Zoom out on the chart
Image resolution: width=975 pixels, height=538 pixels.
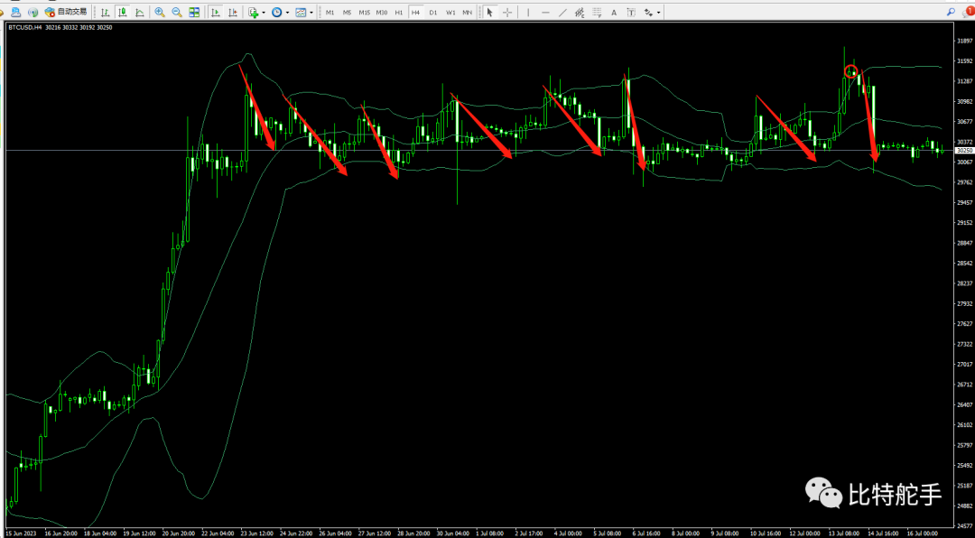pos(177,12)
